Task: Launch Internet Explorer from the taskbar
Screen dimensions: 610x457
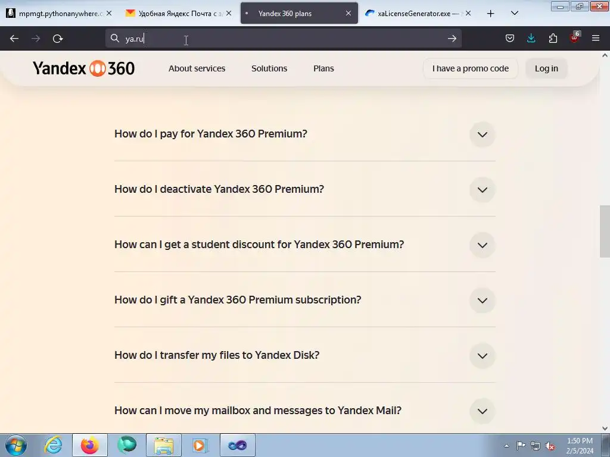Action: click(x=53, y=445)
